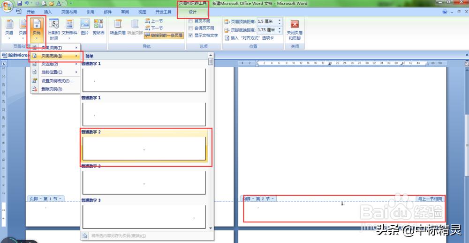The image size is (469, 243).
Task: Open the 页脚 (footer) gallery button
Action: click(23, 29)
